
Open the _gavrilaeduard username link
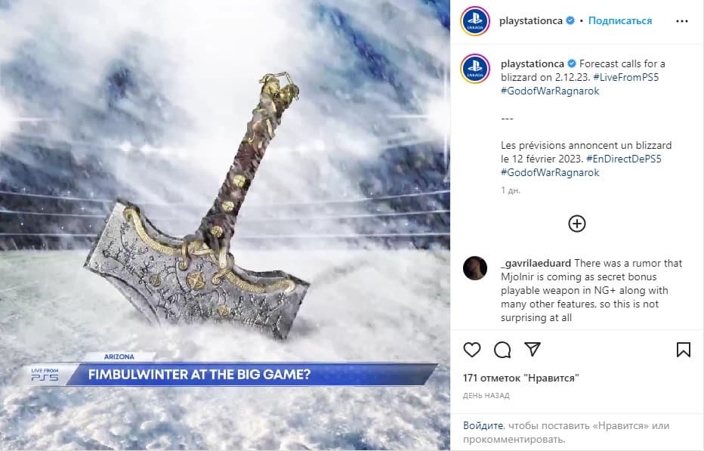pyautogui.click(x=536, y=263)
